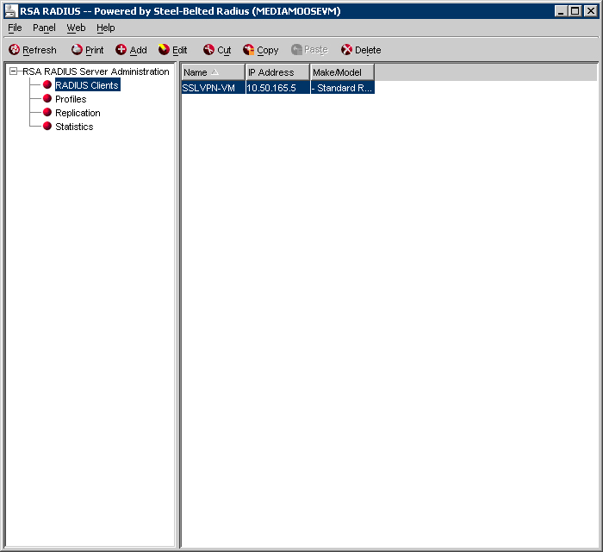Screen dimensions: 603x552
Task: Click red bullet beside Replication
Action: click(47, 112)
